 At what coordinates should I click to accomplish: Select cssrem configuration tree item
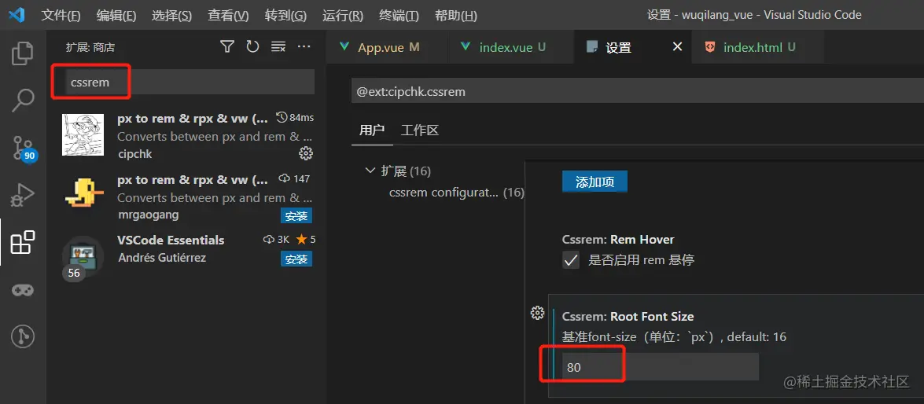[456, 192]
